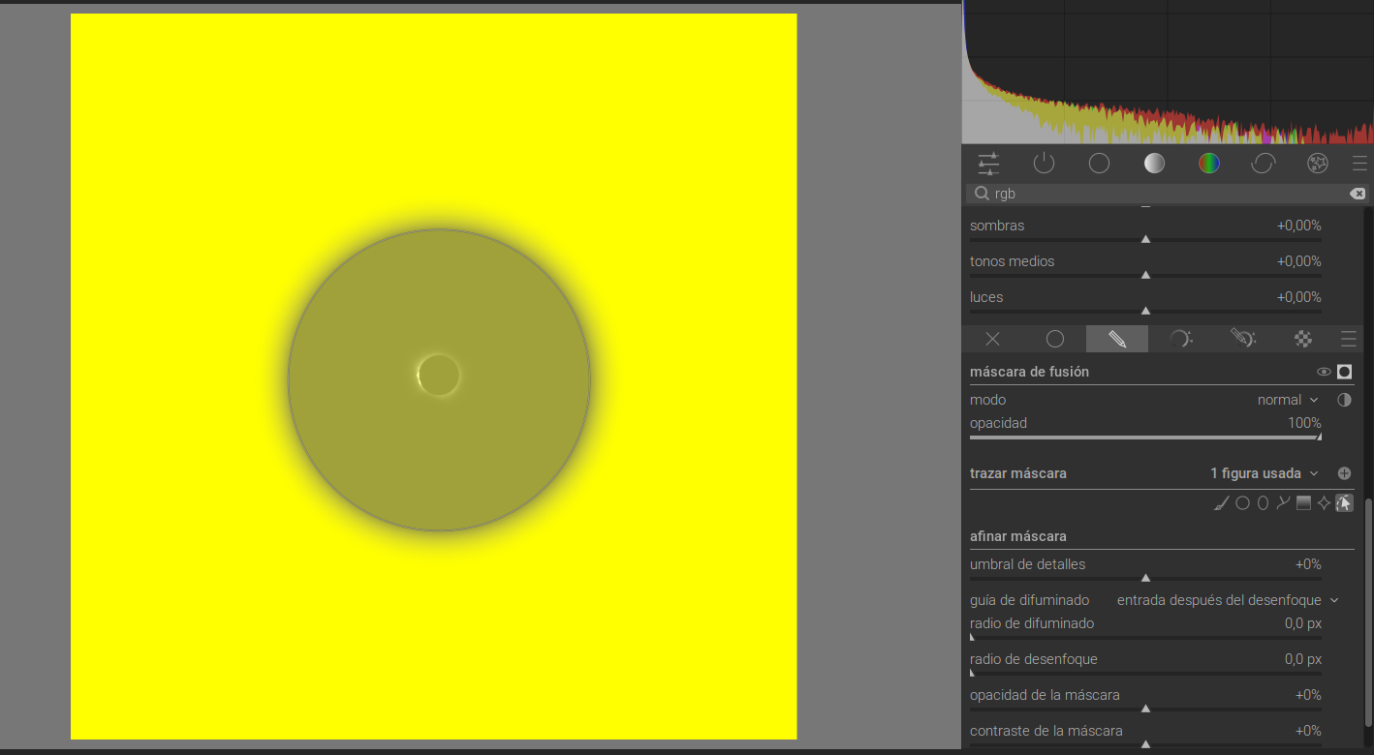Select the brush mask shape tool
The width and height of the screenshot is (1374, 755).
click(1222, 502)
